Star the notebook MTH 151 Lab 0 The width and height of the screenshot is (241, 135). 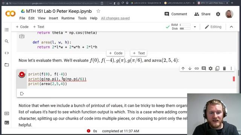(x=98, y=11)
